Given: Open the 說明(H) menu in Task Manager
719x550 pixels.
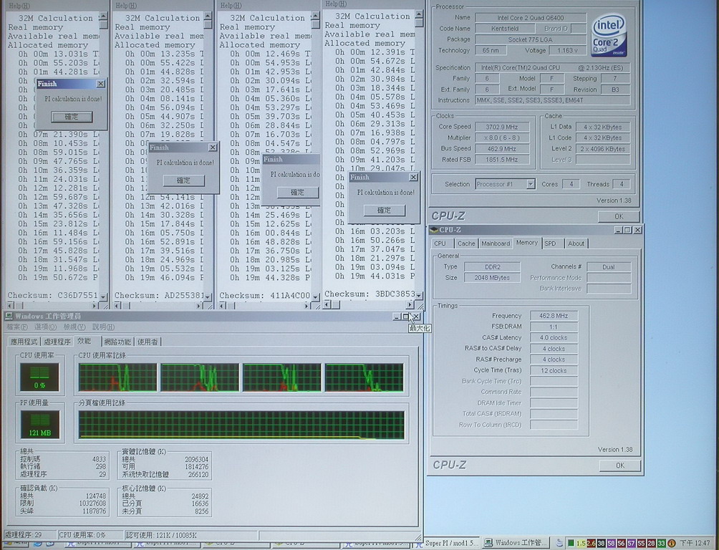Looking at the screenshot, I should 103,327.
